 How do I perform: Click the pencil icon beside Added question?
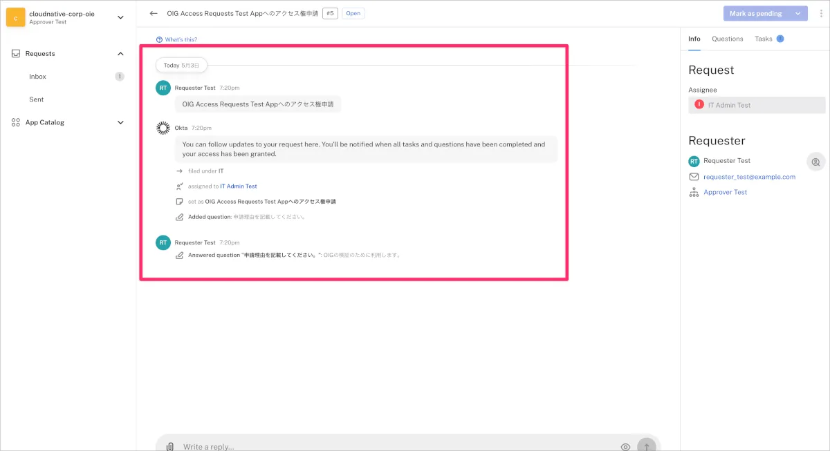pyautogui.click(x=179, y=217)
